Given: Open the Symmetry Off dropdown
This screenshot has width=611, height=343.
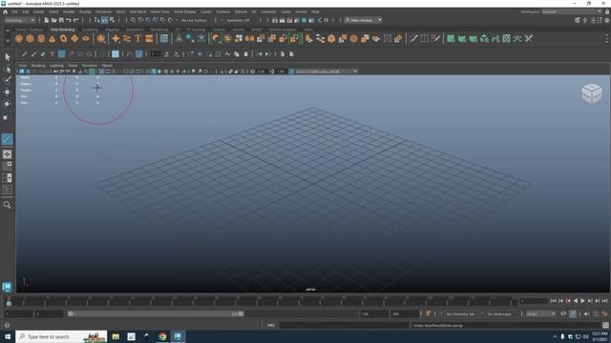Looking at the screenshot, I should pyautogui.click(x=238, y=20).
